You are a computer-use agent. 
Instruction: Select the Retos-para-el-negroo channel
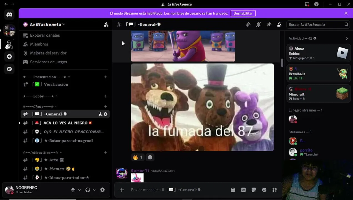[65, 141]
